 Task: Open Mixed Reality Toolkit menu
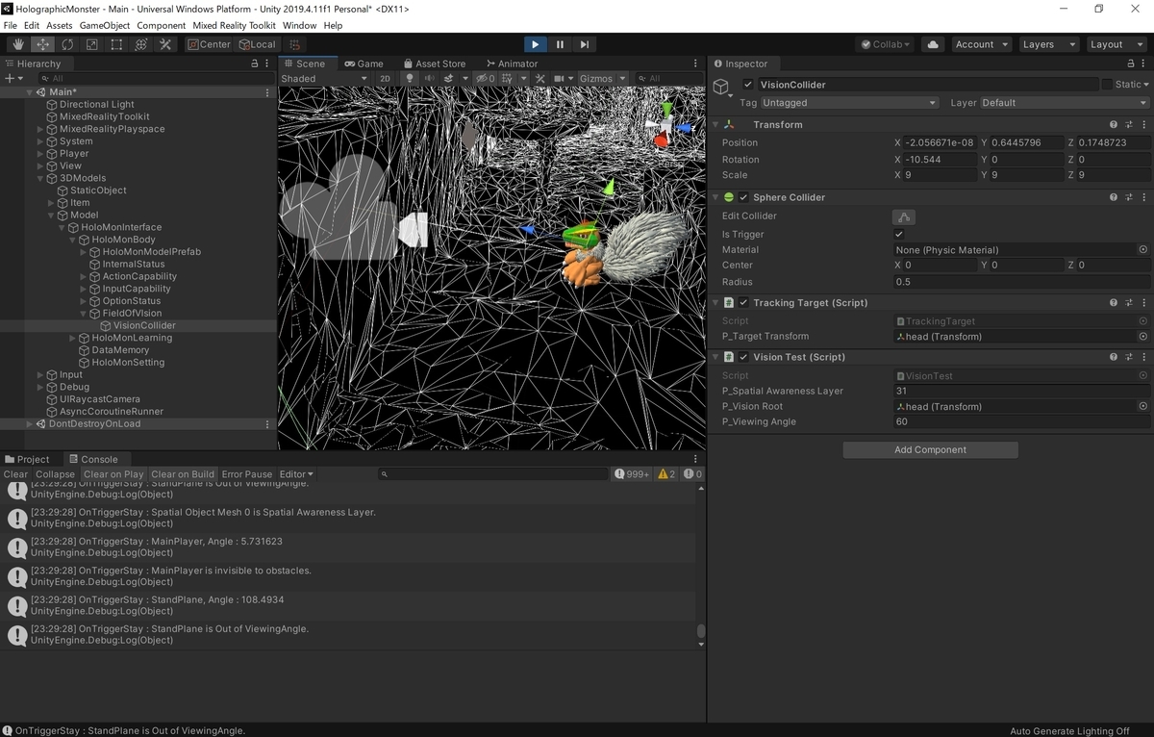234,25
